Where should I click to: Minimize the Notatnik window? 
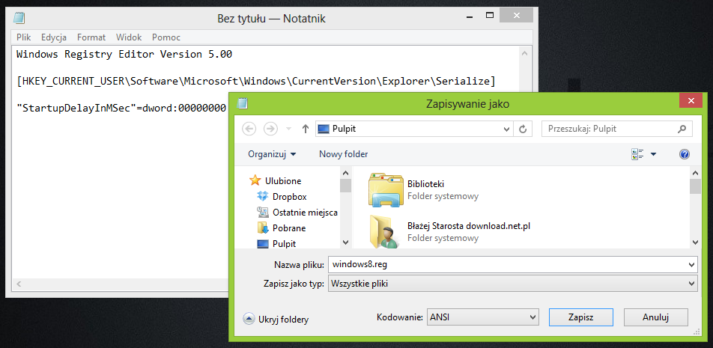coord(469,16)
